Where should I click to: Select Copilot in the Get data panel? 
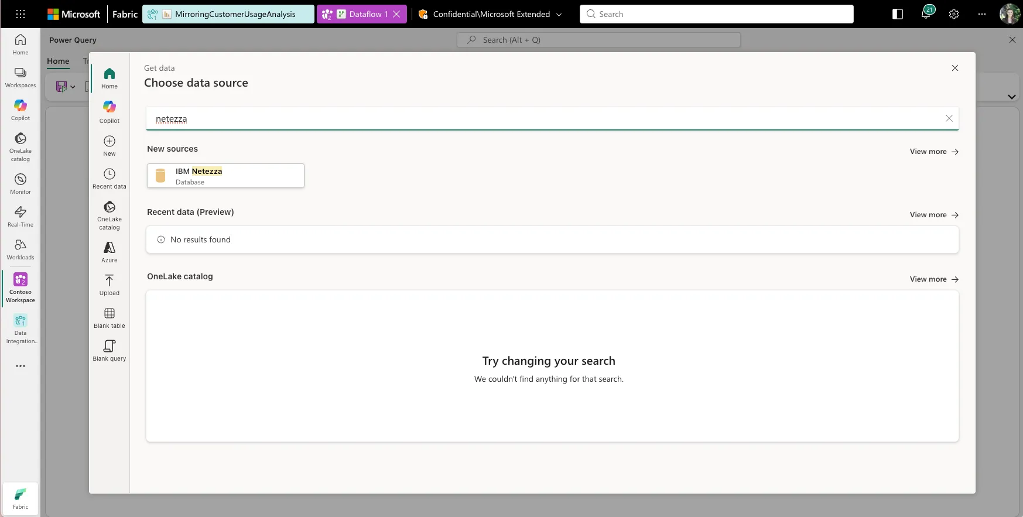[x=110, y=112]
